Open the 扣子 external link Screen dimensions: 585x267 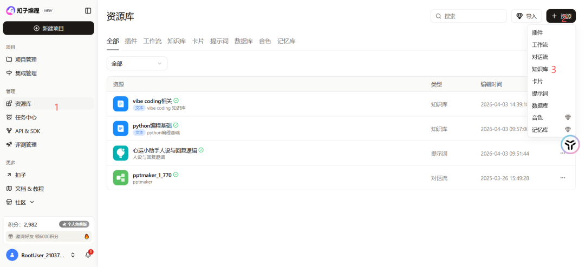pos(49,175)
